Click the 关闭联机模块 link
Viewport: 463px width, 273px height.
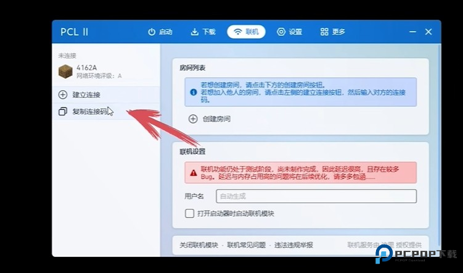[x=199, y=245]
